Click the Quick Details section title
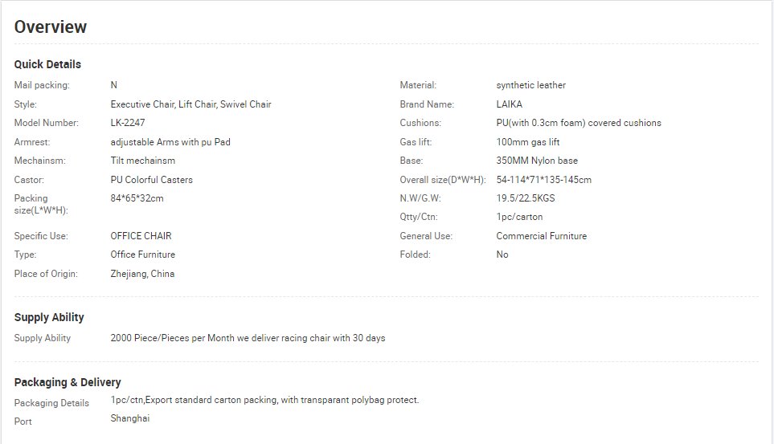This screenshot has width=774, height=444. [47, 64]
